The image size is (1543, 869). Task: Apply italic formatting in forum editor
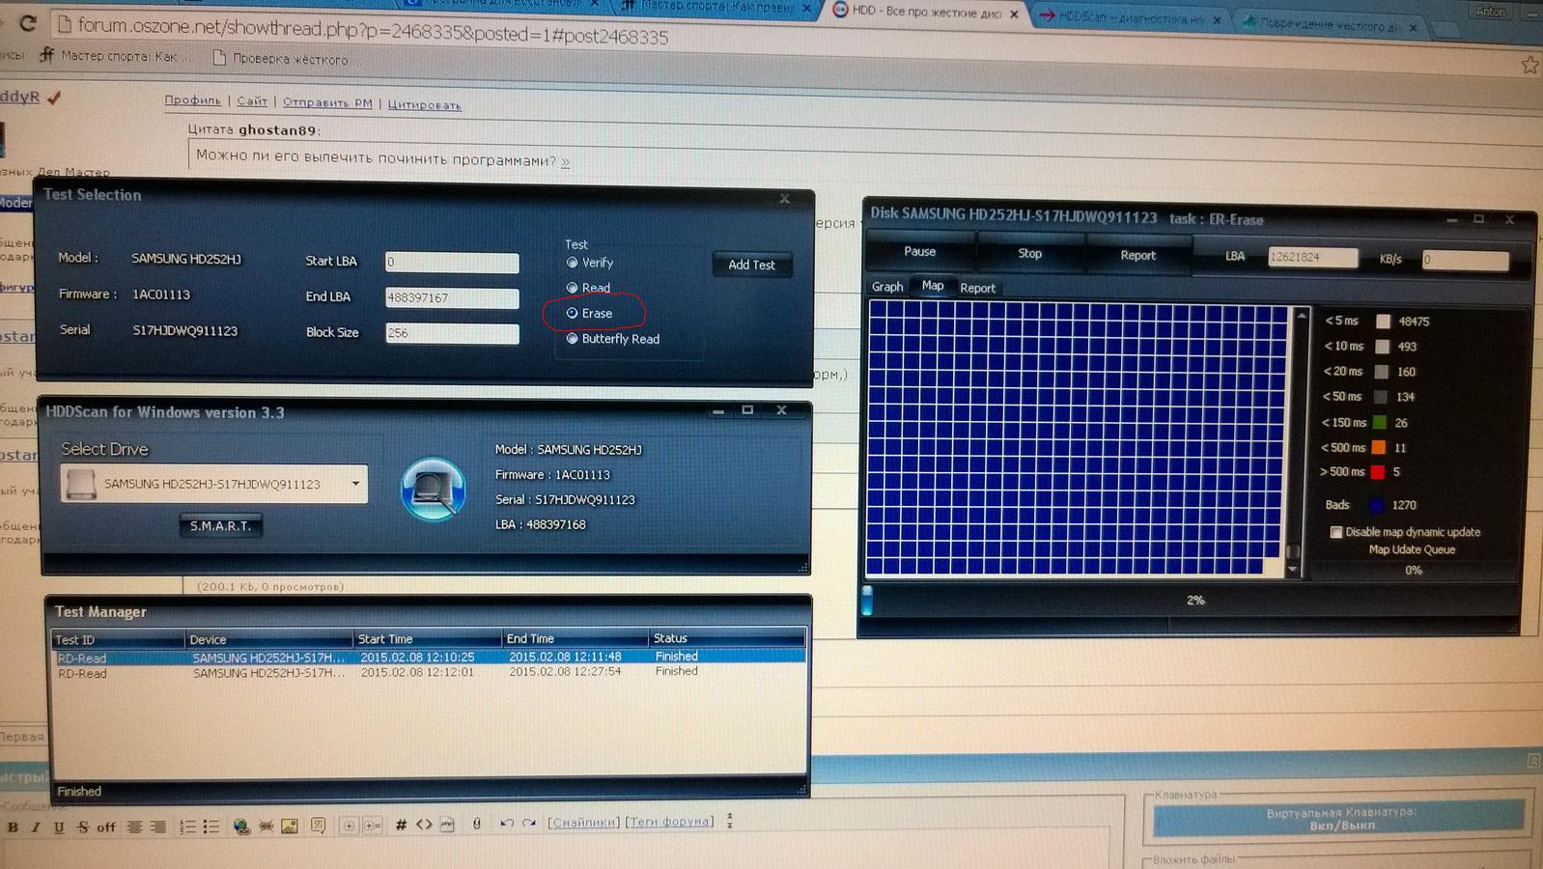coord(36,827)
